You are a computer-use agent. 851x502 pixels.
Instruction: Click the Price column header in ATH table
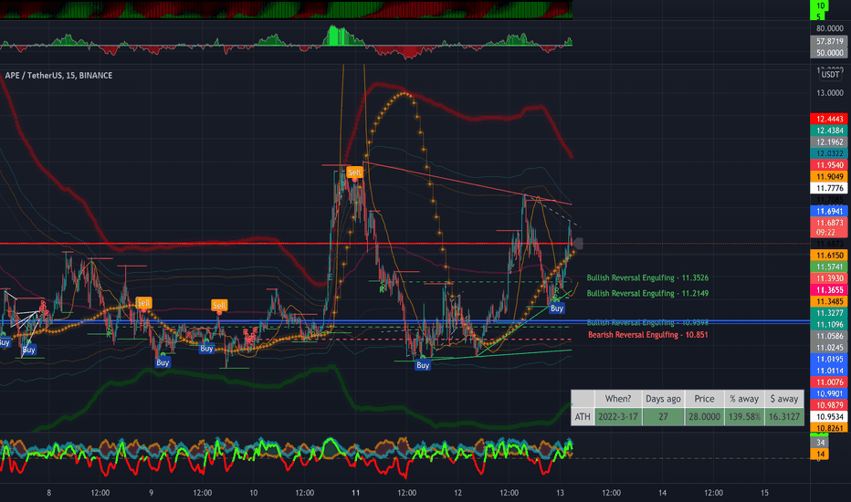coord(705,399)
